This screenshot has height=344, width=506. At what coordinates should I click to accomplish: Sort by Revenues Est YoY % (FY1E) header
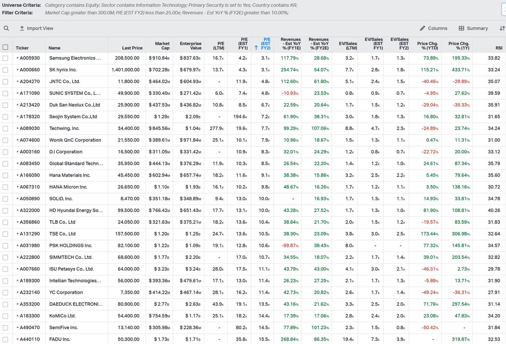(x=290, y=43)
